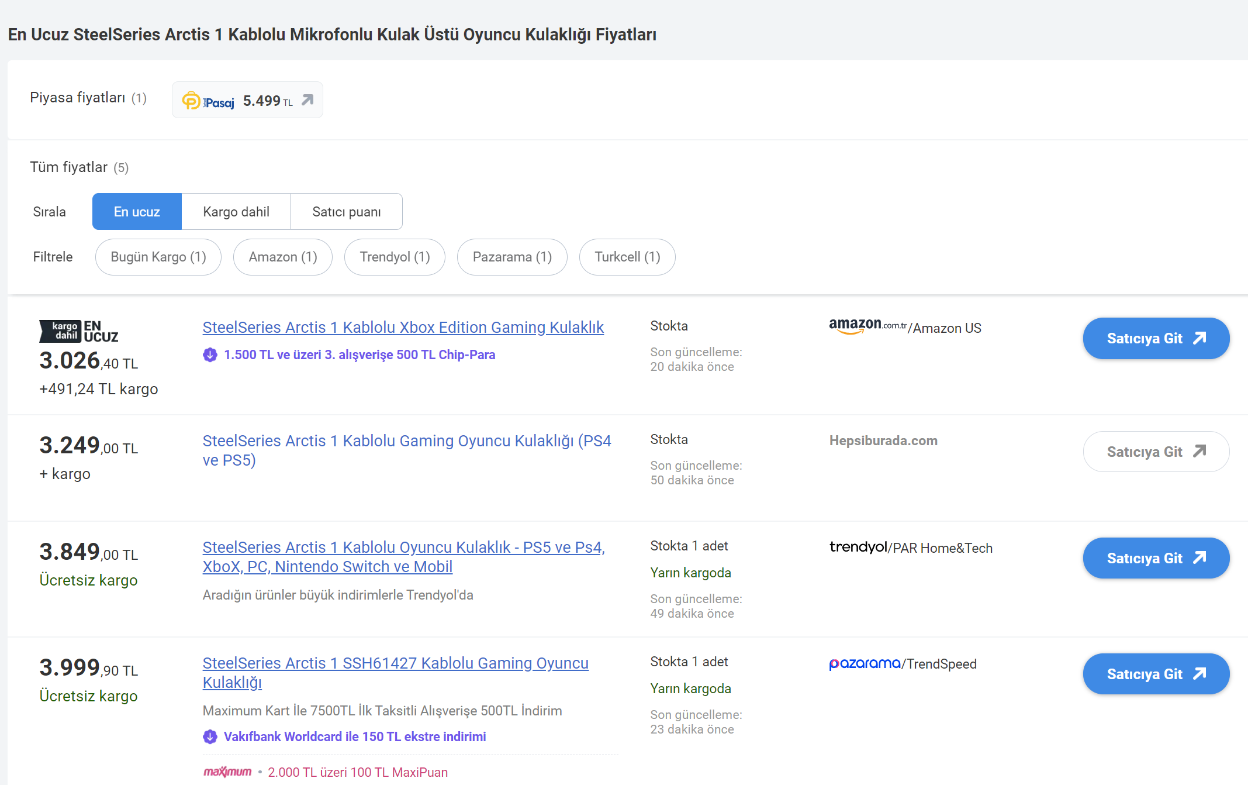Viewport: 1248px width, 785px height.
Task: Click the arrow icon next to Pasaj price
Action: [307, 100]
